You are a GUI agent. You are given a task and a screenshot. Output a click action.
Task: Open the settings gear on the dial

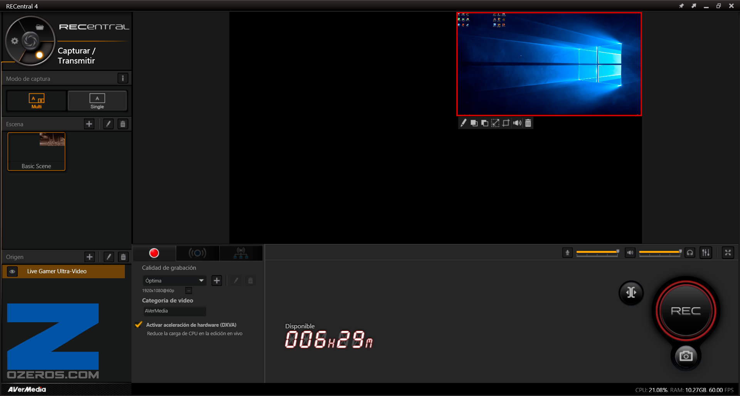point(15,41)
